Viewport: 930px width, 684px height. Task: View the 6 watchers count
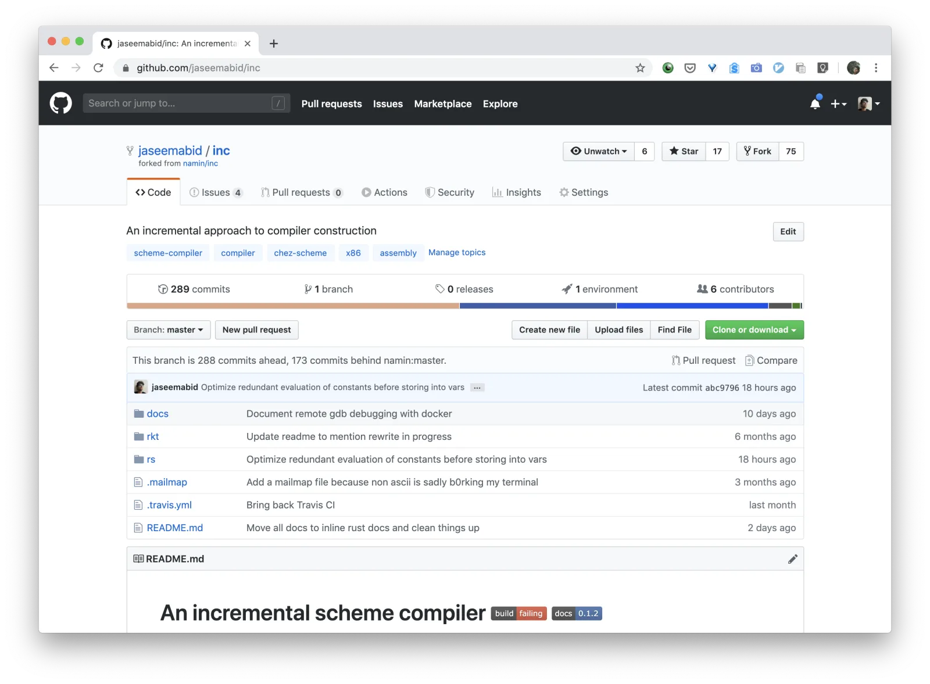[645, 151]
